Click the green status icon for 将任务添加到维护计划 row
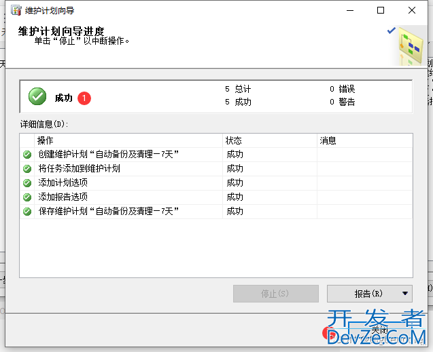The width and height of the screenshot is (433, 352). [27, 169]
